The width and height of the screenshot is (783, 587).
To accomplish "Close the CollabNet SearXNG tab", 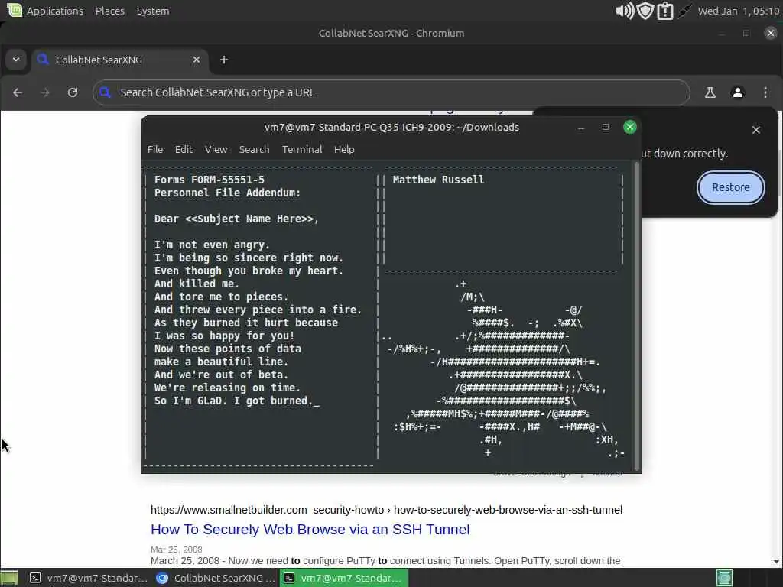I will coord(197,60).
